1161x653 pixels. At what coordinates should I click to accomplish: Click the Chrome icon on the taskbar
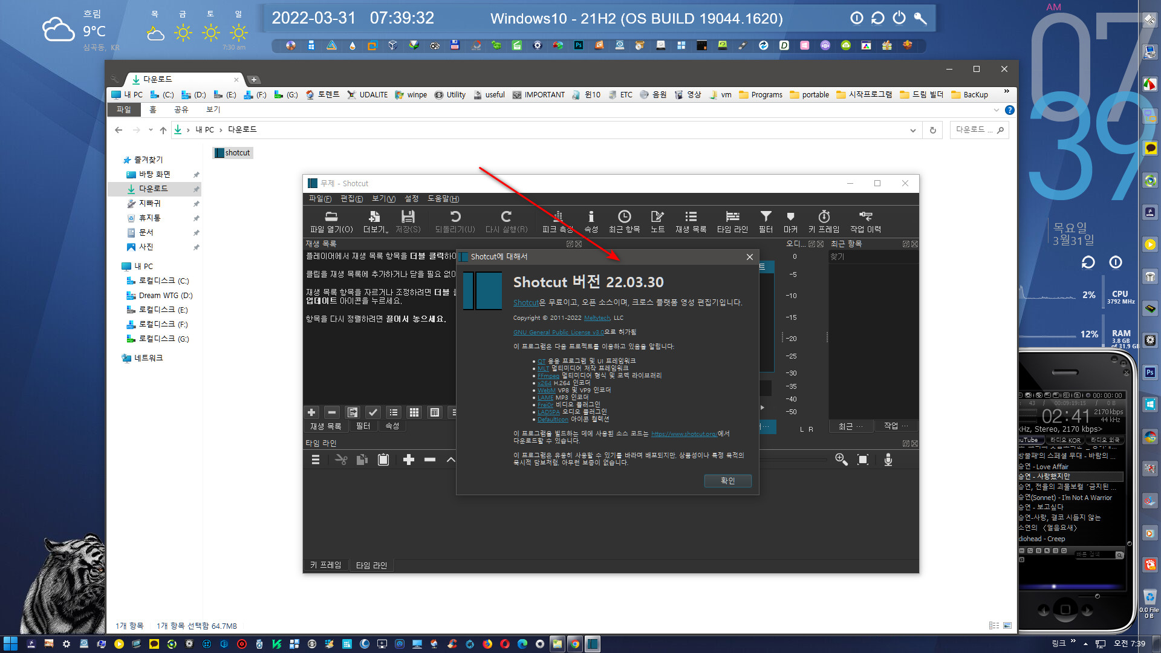click(574, 644)
